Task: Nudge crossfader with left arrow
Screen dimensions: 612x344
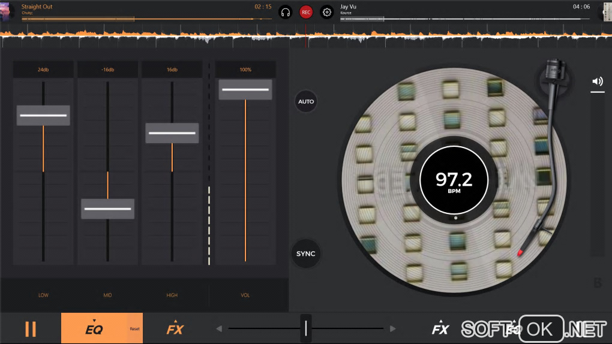Action: point(220,328)
